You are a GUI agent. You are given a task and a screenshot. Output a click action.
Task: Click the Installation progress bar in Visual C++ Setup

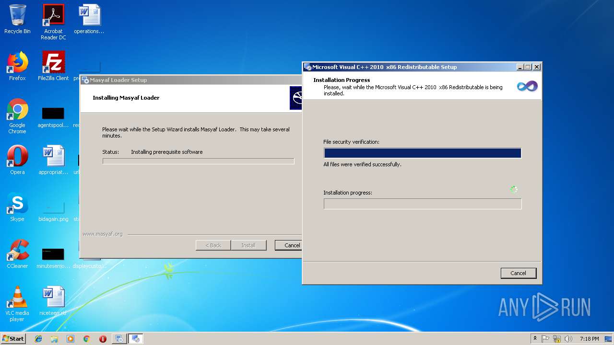click(423, 204)
